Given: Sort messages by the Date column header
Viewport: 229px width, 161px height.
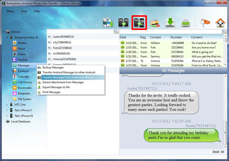Looking at the screenshot, I should click(x=123, y=37).
